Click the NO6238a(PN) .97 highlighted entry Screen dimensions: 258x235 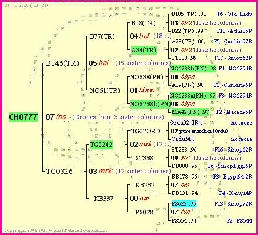click(193, 96)
